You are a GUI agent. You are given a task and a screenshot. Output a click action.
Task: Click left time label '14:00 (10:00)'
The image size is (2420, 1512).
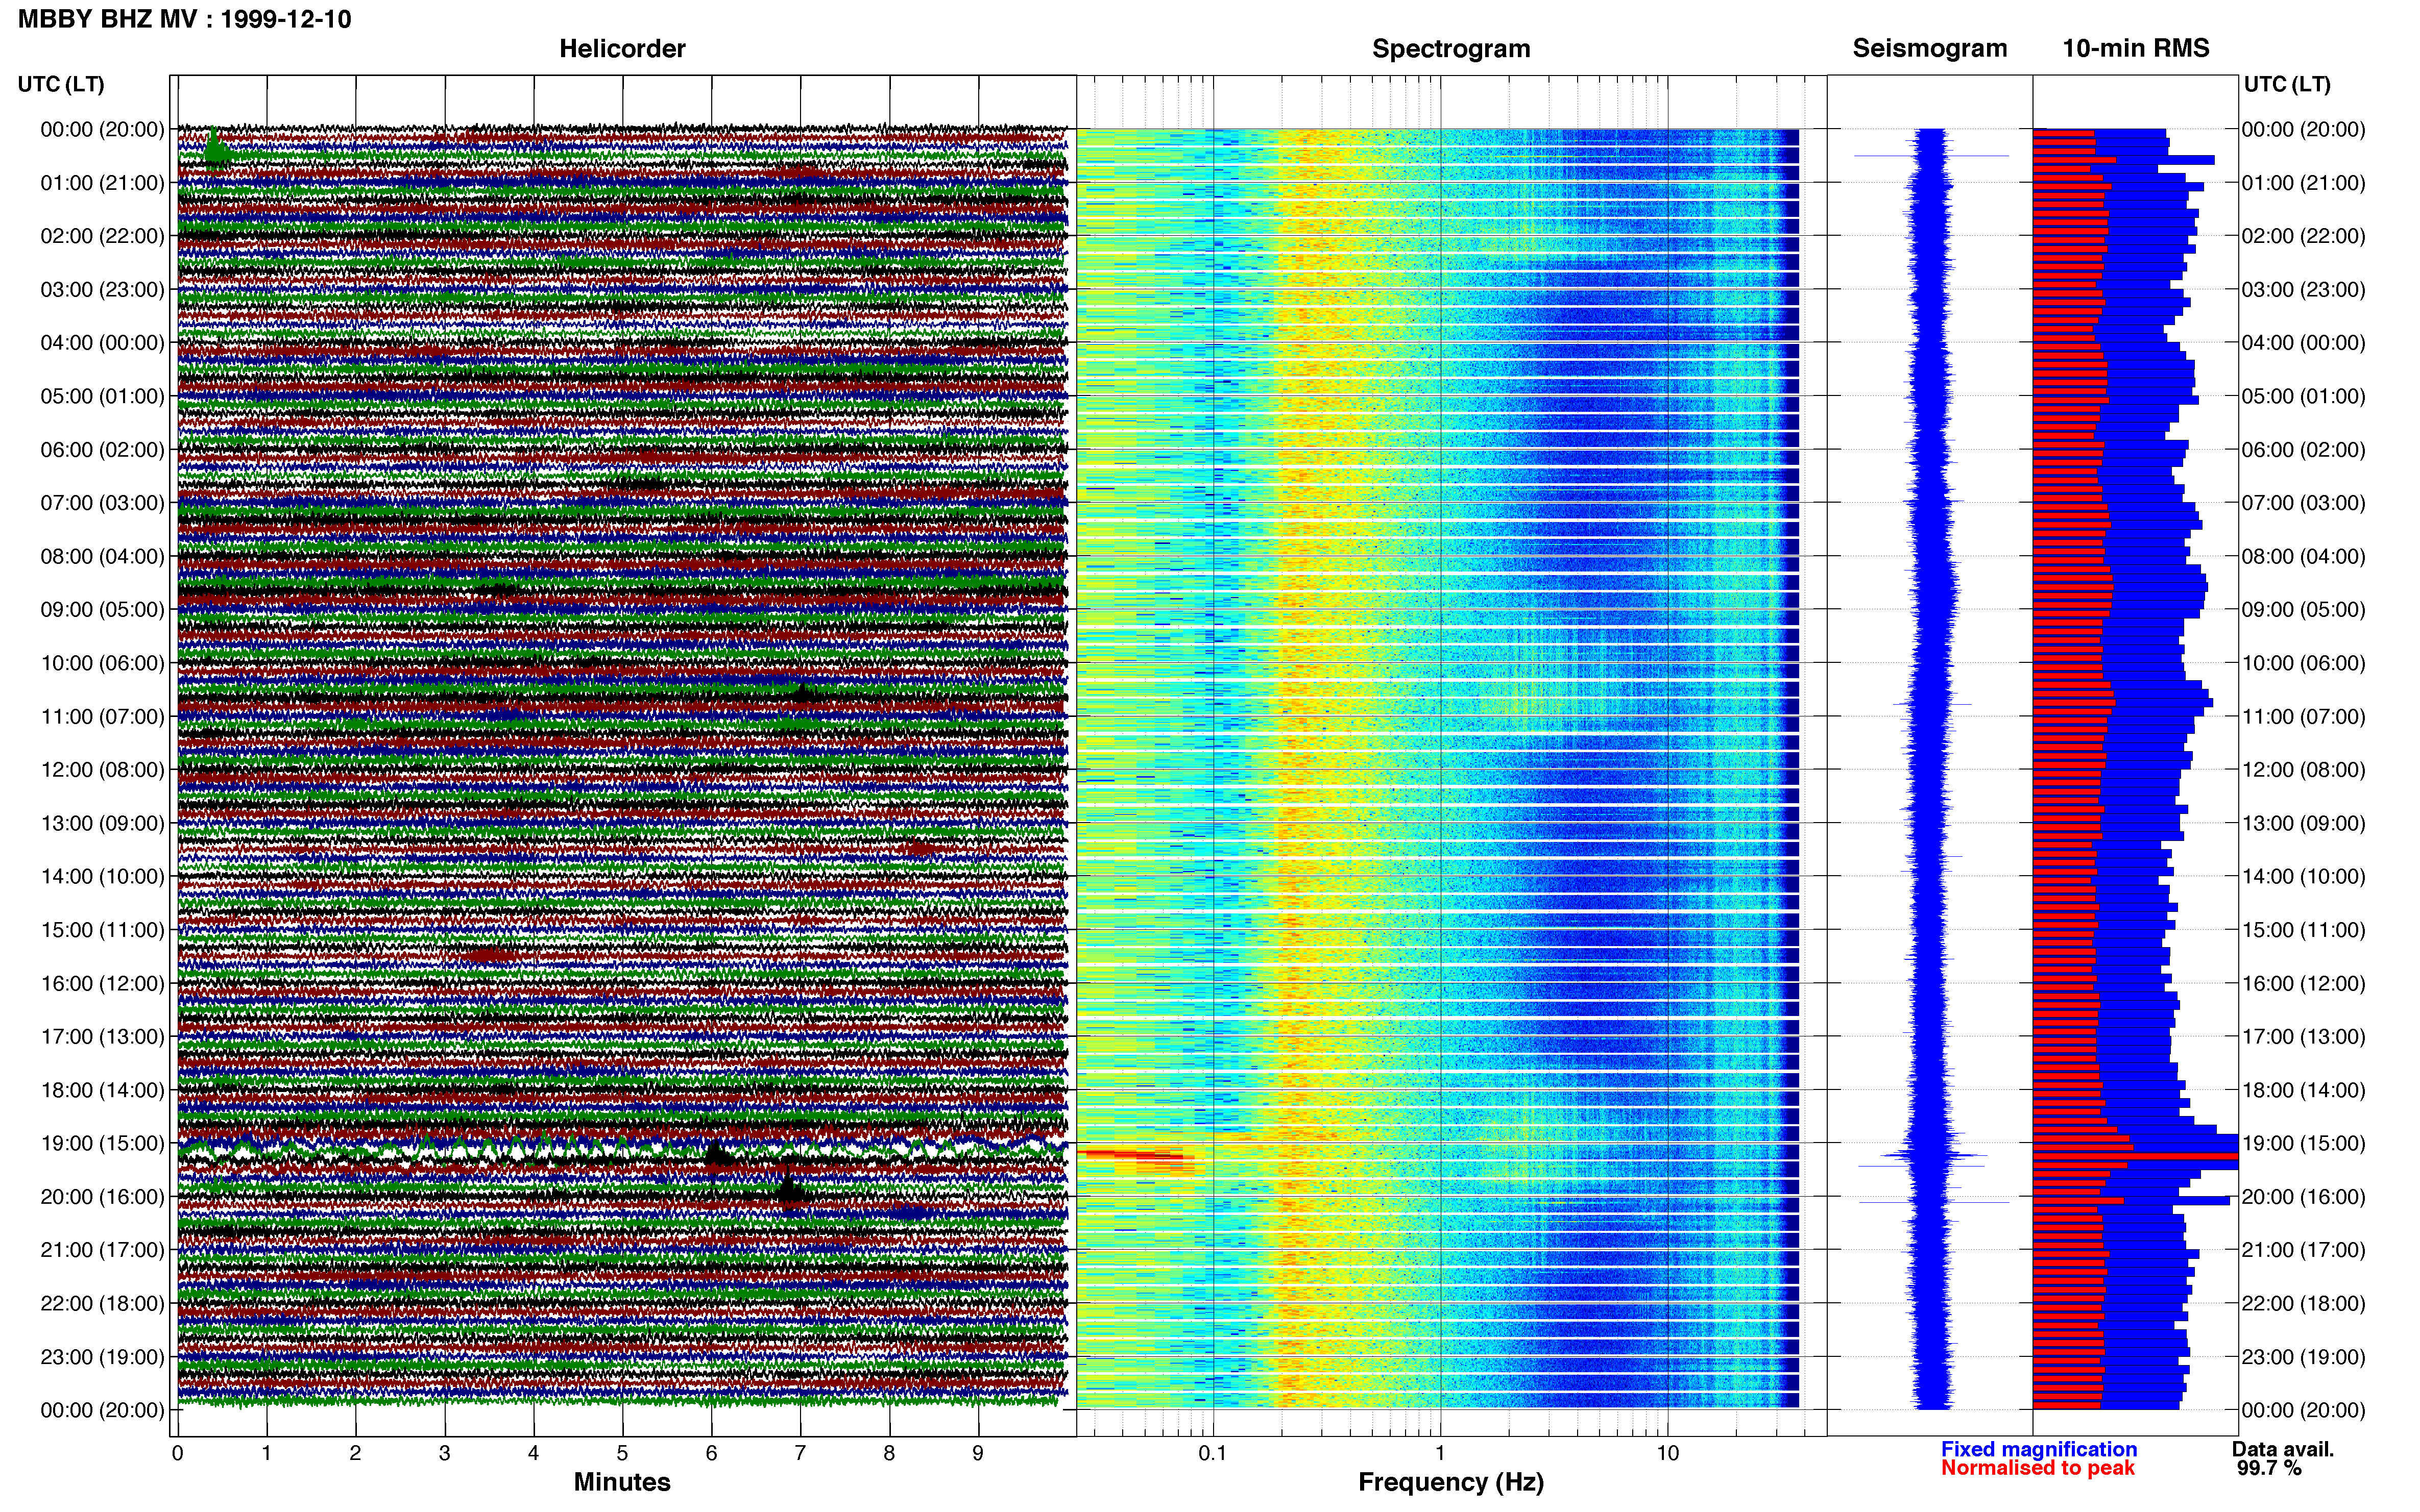tap(102, 876)
